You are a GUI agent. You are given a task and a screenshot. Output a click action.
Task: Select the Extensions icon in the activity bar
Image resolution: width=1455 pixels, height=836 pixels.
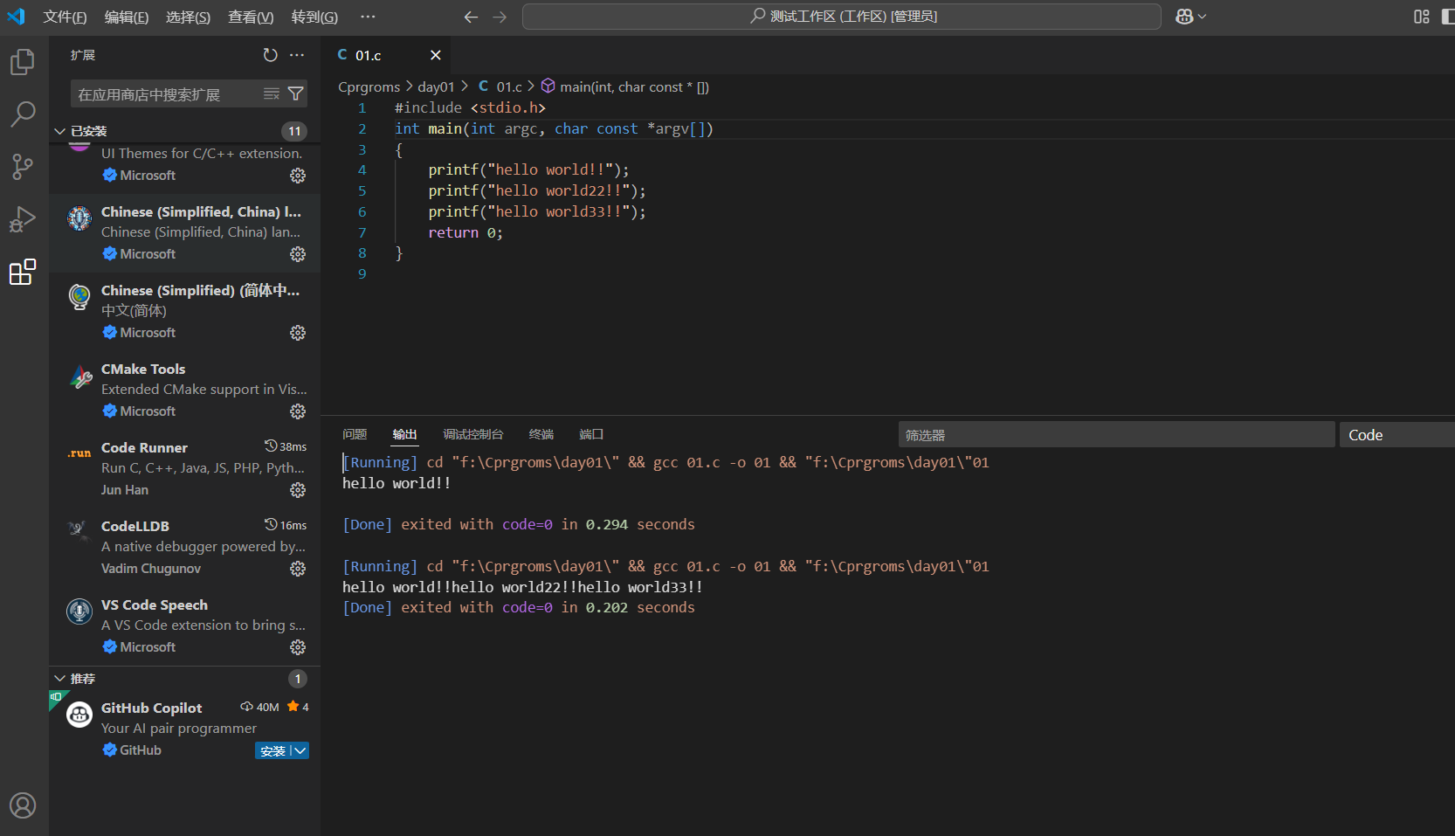pyautogui.click(x=23, y=273)
